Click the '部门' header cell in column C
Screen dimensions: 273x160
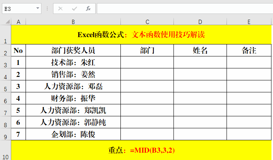[x=147, y=50]
